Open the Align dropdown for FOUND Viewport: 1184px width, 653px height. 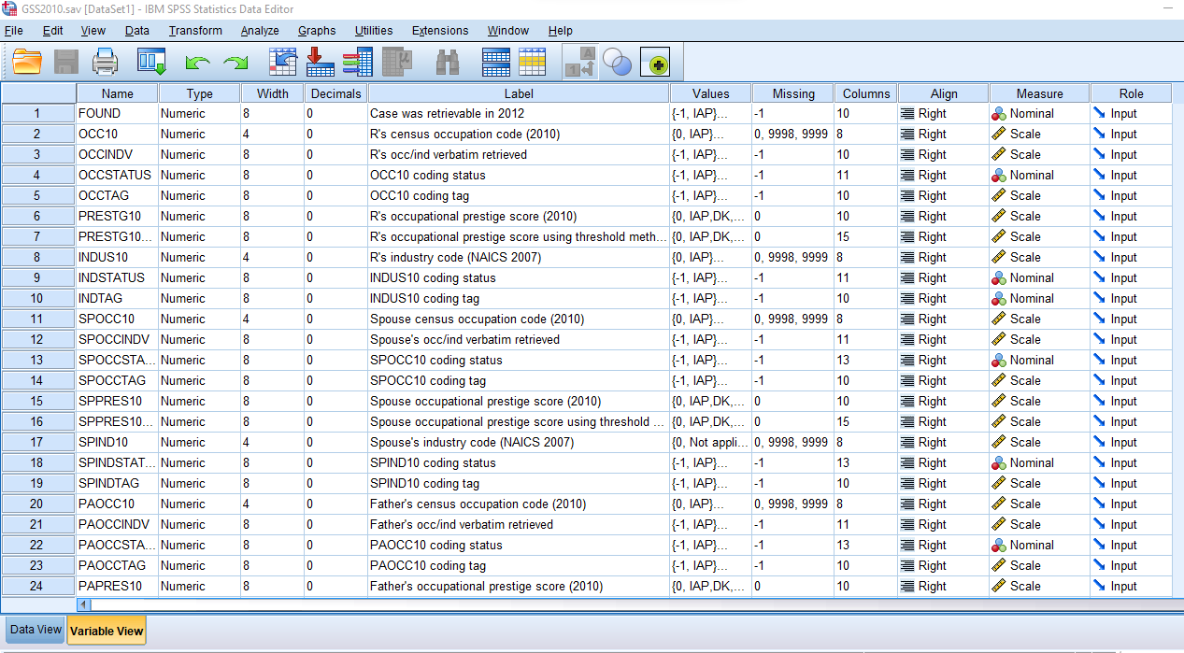tap(942, 113)
